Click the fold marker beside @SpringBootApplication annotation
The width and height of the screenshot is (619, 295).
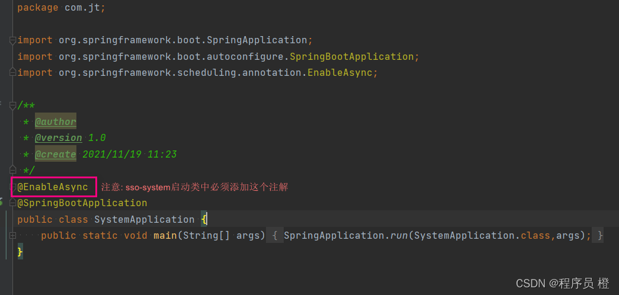pos(12,203)
